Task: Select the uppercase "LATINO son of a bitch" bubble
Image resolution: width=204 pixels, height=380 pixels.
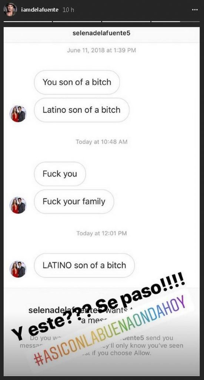Action: [84, 265]
